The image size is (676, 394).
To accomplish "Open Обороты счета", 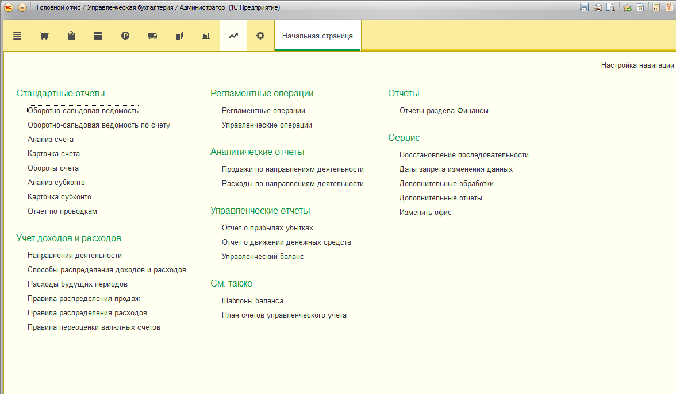I will (53, 168).
